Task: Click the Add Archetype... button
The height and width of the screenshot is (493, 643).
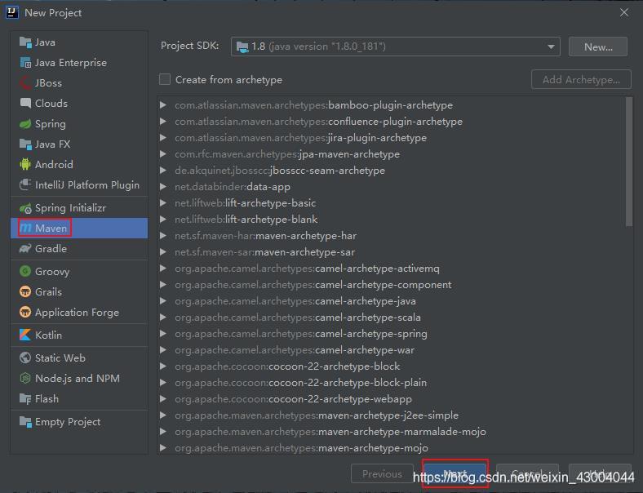Action: tap(581, 79)
